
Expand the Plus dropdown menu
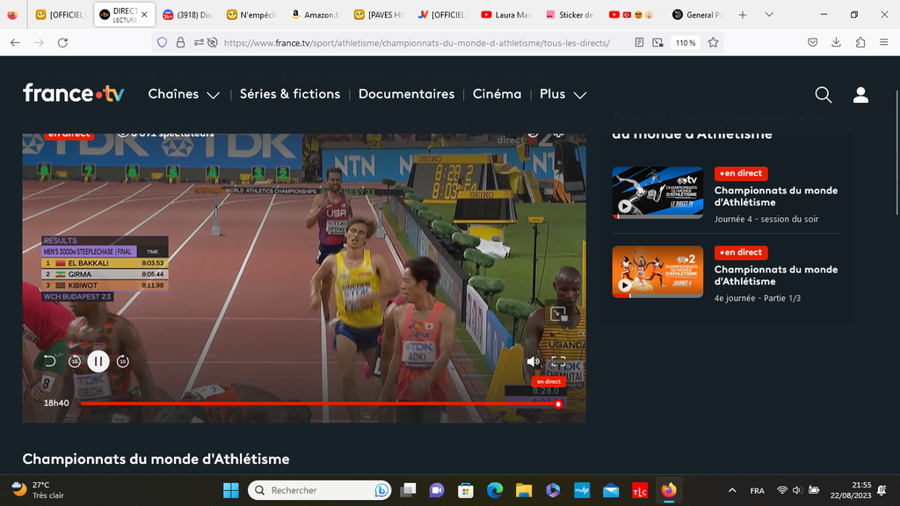tap(563, 94)
